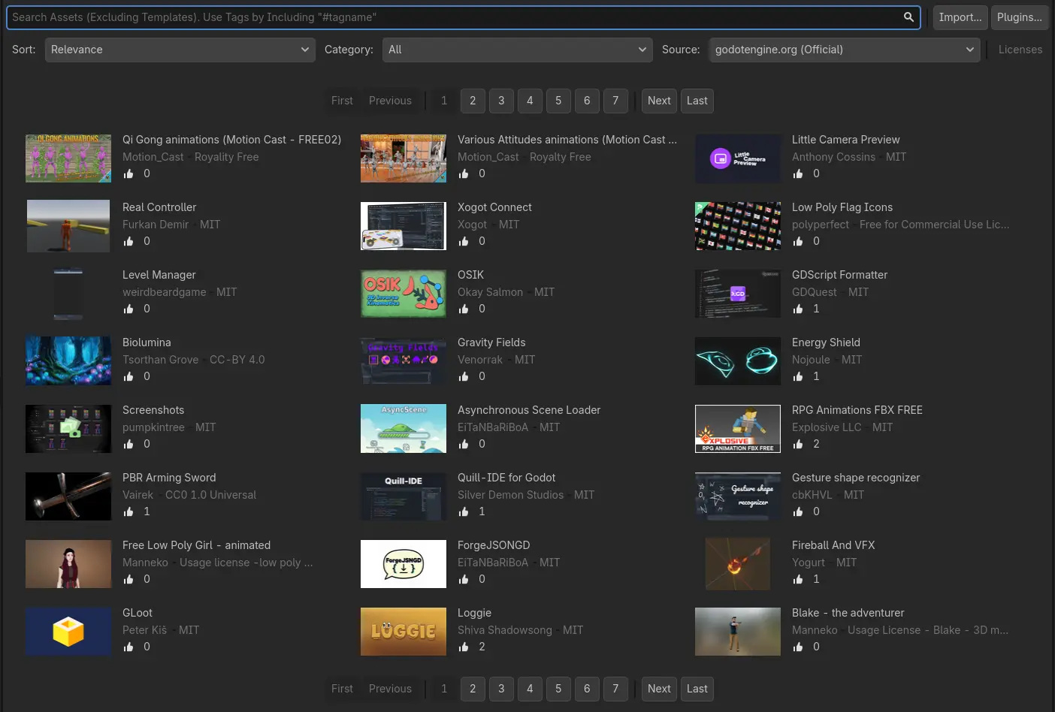Click the thumbs-up on Fireball And VFX
This screenshot has height=712, width=1055.
(798, 579)
